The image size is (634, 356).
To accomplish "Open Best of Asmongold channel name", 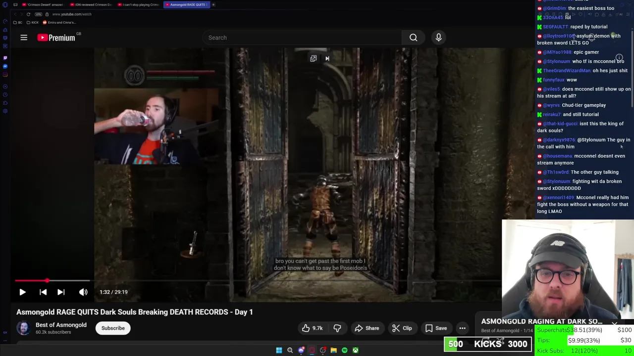I will tap(61, 325).
